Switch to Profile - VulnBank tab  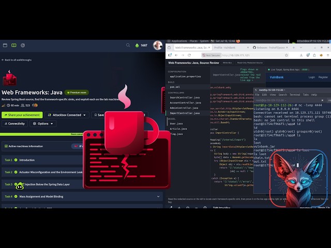(230, 48)
